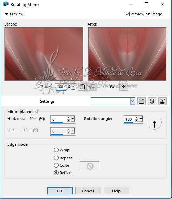Click the Reset to default arrow icon
Screen dimensions: 172x199
[163, 101]
